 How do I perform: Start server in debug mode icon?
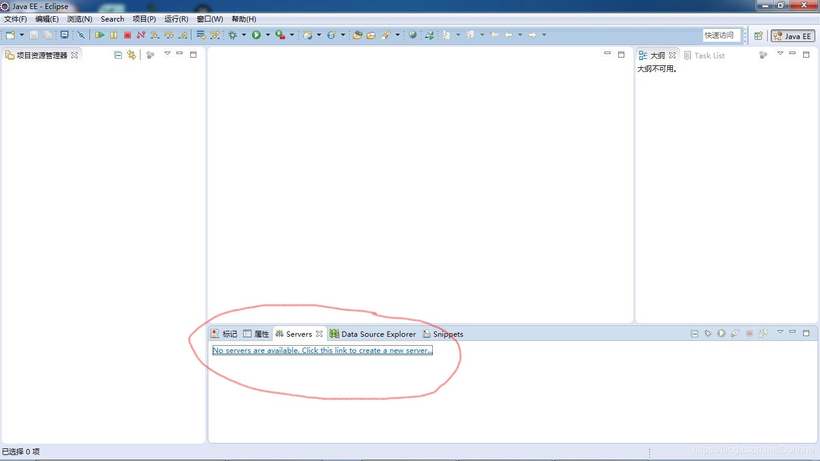click(x=708, y=333)
